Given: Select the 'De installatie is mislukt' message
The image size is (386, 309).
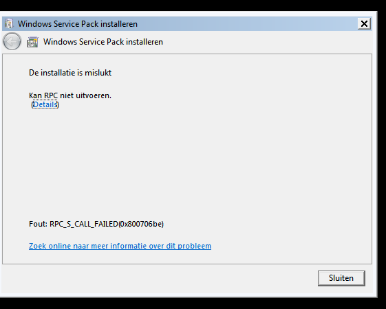Looking at the screenshot, I should pos(70,73).
